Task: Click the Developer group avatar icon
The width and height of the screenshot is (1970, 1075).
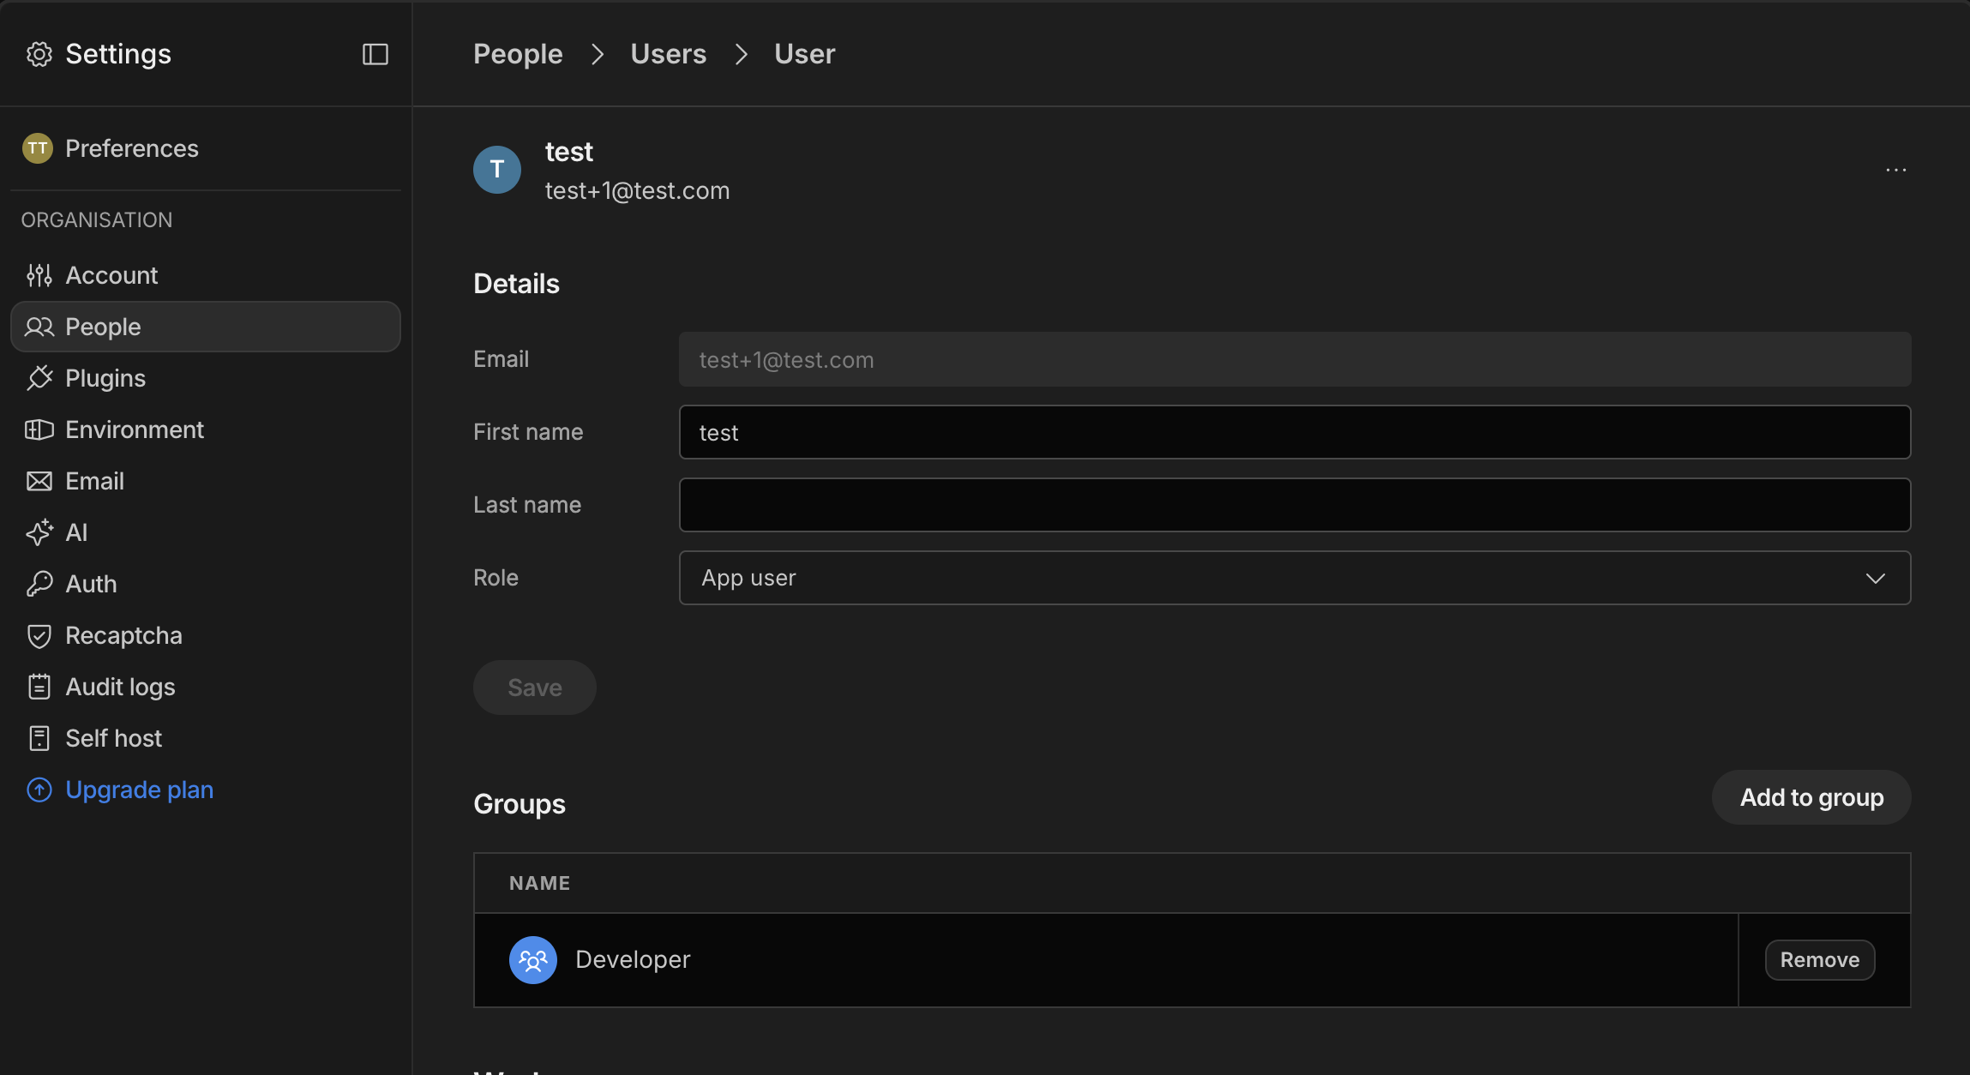Action: 532,960
